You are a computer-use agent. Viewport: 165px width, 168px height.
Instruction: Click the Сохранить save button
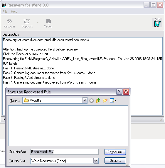(115, 152)
